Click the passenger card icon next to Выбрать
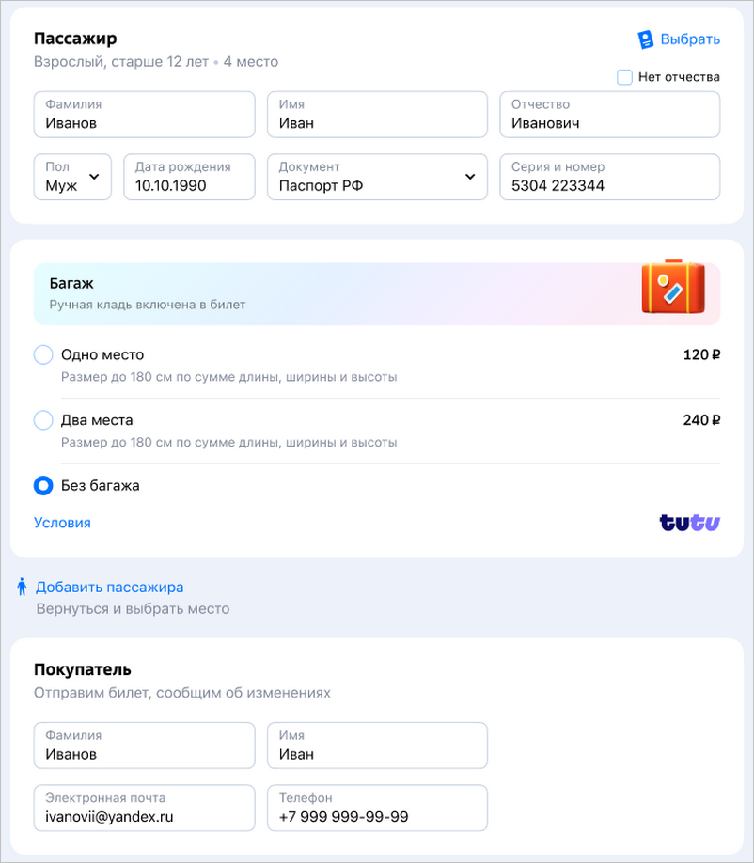This screenshot has height=863, width=754. 645,39
